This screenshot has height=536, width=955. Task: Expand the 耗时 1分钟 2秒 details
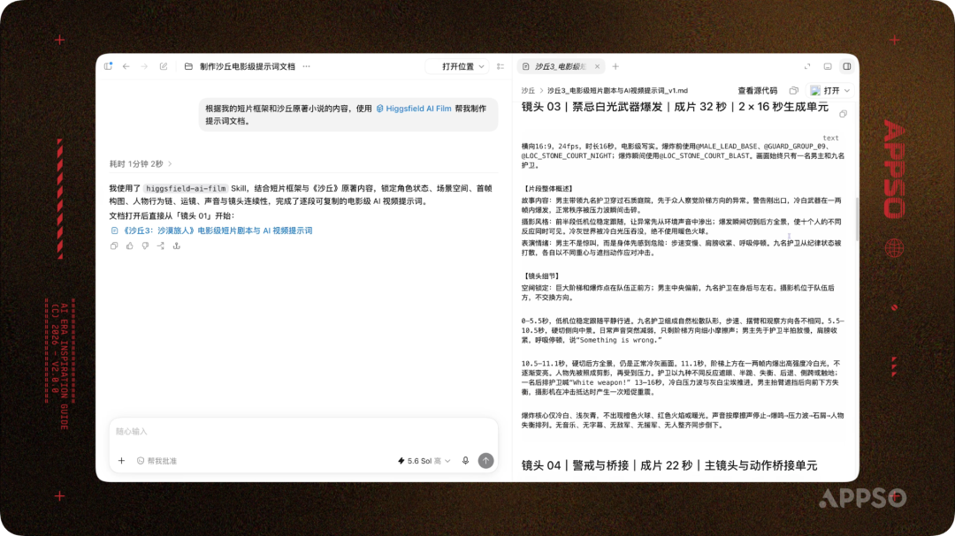pos(141,163)
